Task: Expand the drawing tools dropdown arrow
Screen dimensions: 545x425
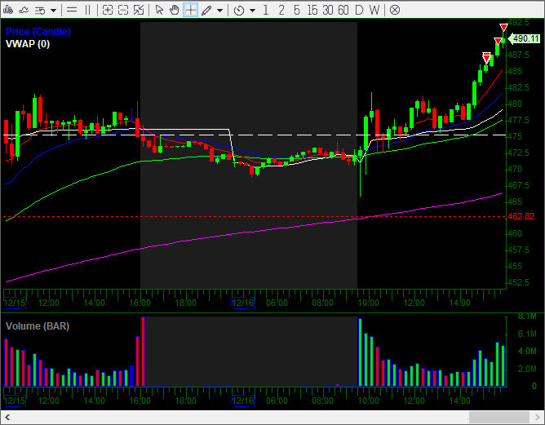Action: [x=219, y=11]
